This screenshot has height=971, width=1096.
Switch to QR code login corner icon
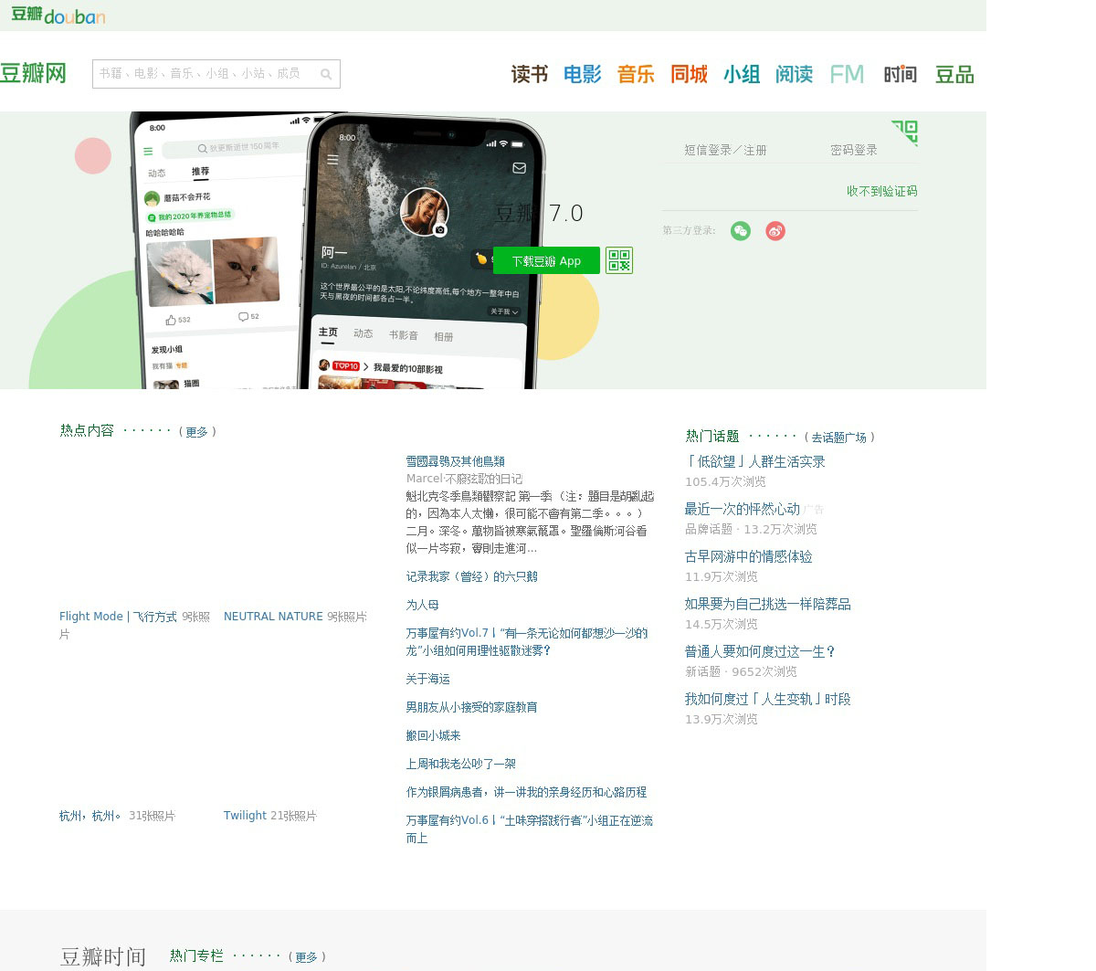[904, 132]
